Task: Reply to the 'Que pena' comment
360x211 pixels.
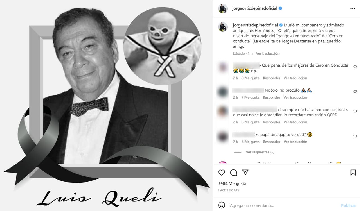Action: pos(271,78)
